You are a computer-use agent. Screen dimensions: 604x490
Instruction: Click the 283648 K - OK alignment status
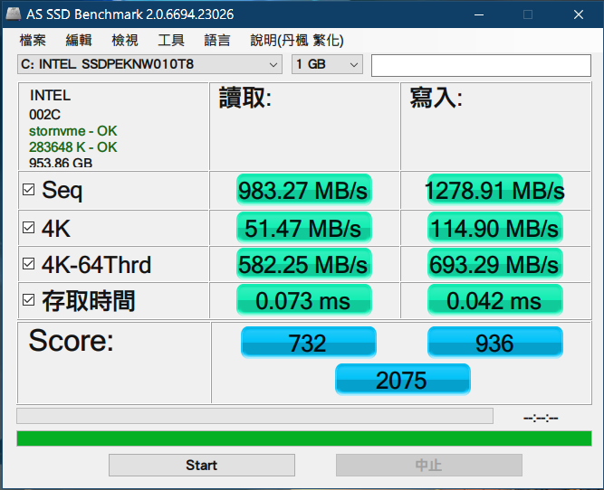click(x=72, y=147)
